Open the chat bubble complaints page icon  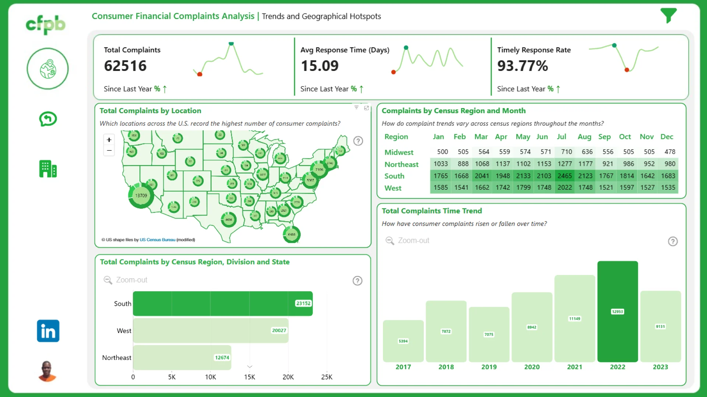click(48, 119)
